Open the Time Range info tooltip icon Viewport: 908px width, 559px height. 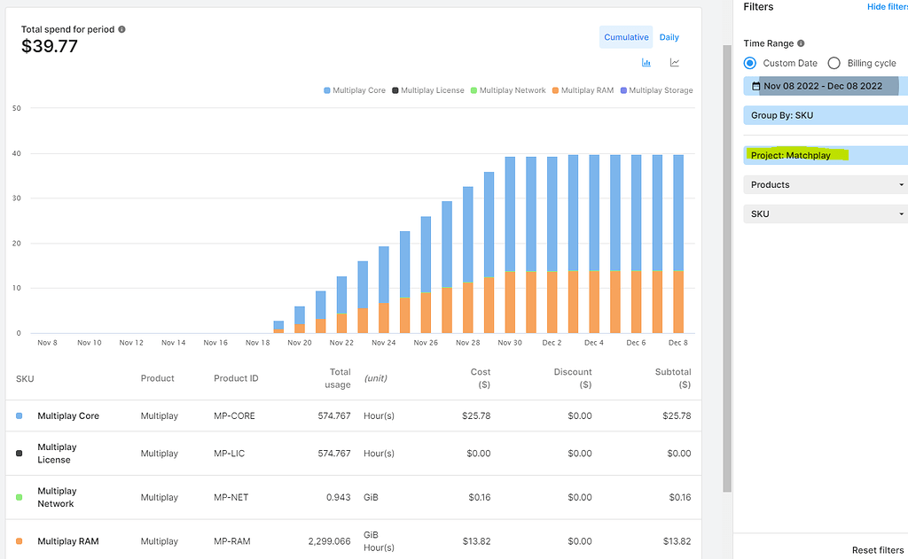coord(802,43)
